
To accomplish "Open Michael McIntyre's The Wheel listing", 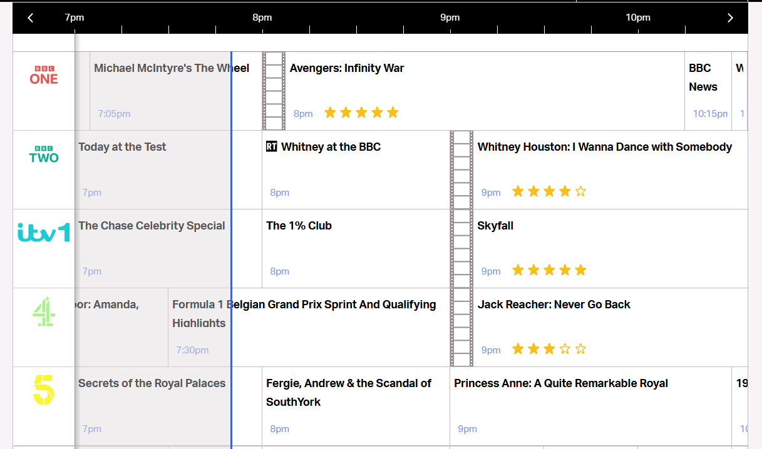I will tap(172, 68).
